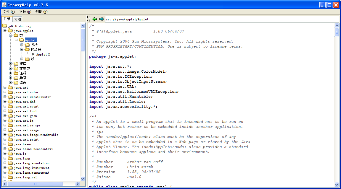Select the java.lang.management package

32,172
